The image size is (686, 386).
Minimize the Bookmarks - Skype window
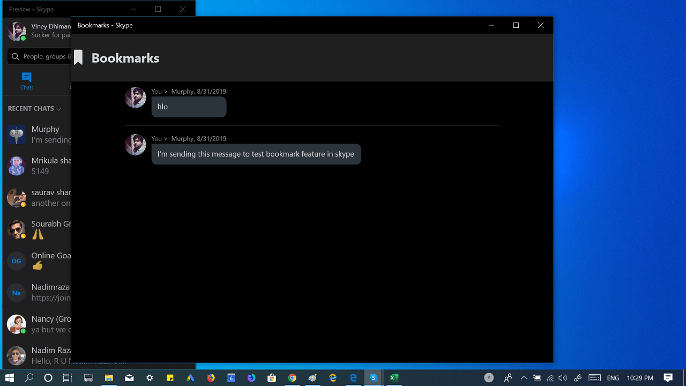pyautogui.click(x=491, y=25)
